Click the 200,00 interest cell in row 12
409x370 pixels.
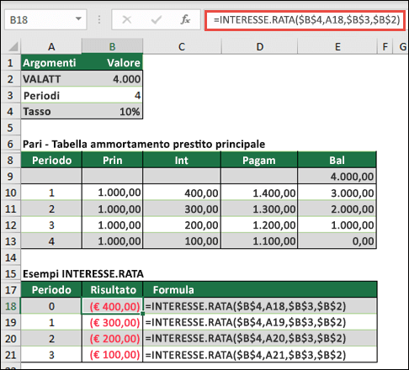tap(182, 225)
